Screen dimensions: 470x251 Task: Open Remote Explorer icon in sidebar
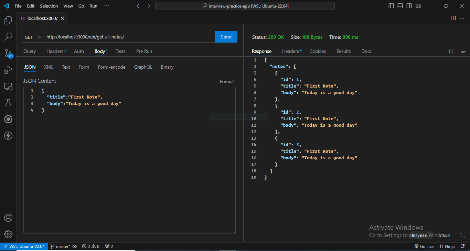point(8,86)
